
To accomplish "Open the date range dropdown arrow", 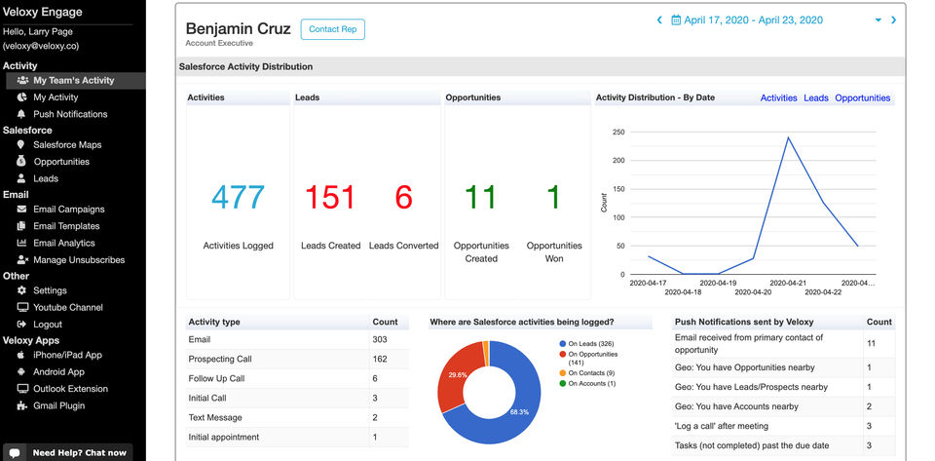I will [878, 20].
